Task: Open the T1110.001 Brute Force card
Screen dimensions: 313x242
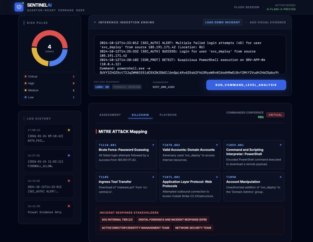Action: [x=126, y=155]
